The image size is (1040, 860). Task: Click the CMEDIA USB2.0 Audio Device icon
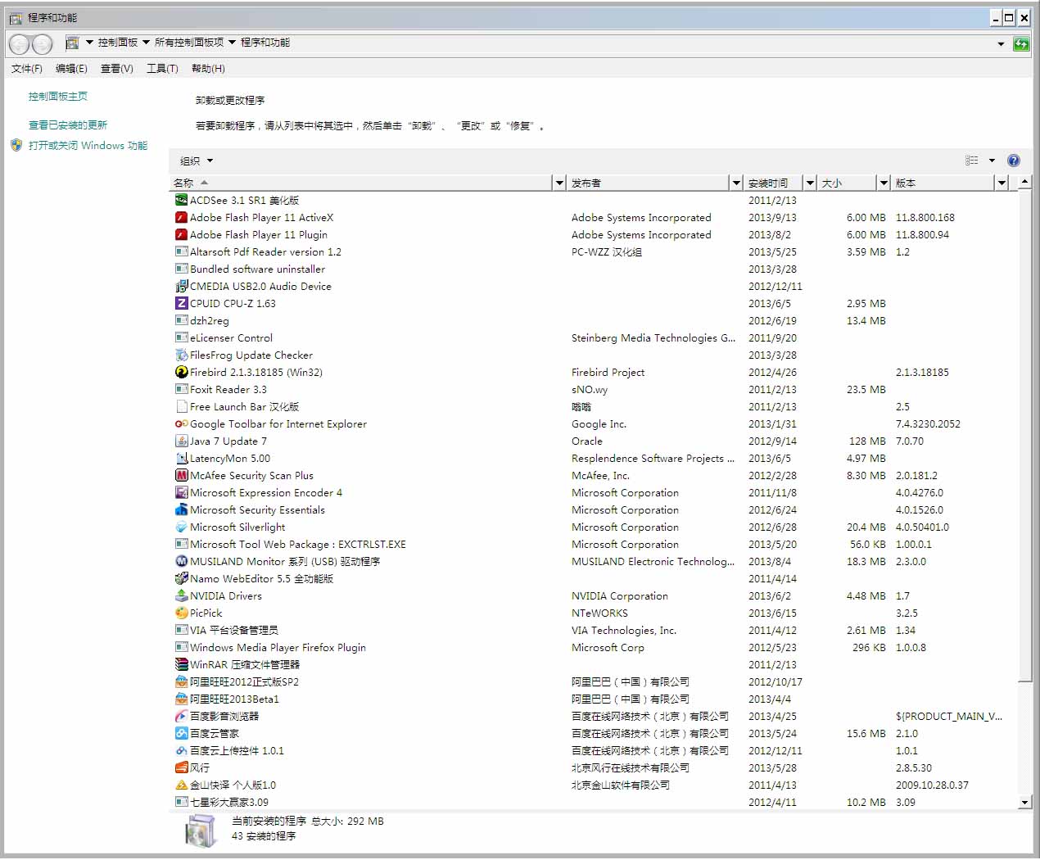[182, 286]
